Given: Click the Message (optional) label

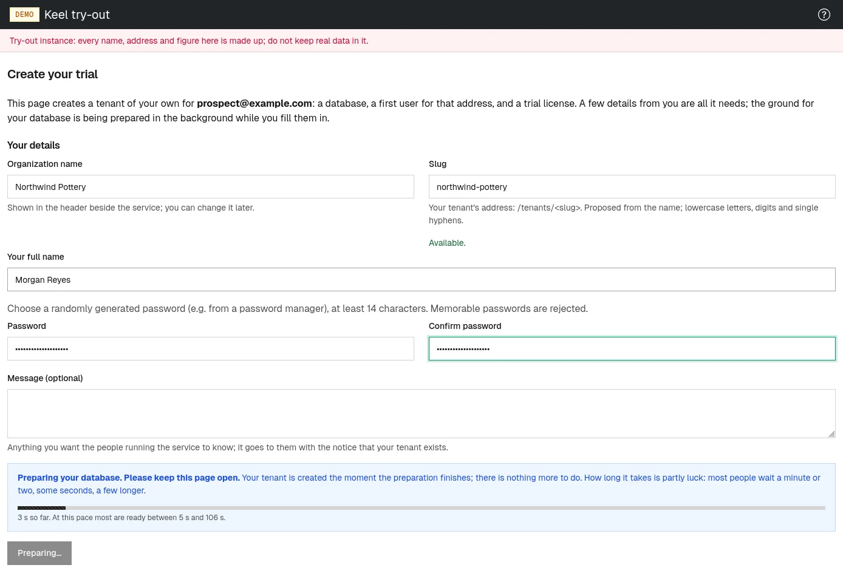Looking at the screenshot, I should 45,378.
